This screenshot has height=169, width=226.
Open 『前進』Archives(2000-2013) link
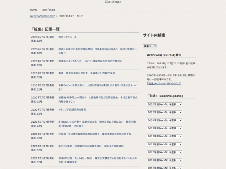coord(164,83)
